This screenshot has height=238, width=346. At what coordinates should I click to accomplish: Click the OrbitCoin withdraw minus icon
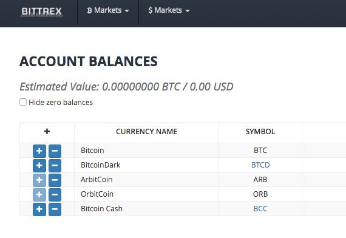55,195
